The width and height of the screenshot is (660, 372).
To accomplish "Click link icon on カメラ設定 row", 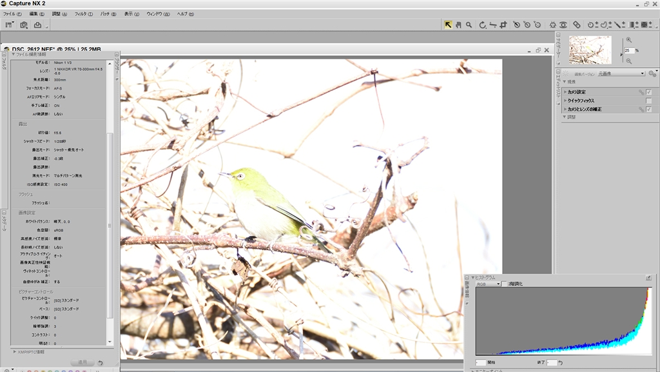I will click(641, 92).
